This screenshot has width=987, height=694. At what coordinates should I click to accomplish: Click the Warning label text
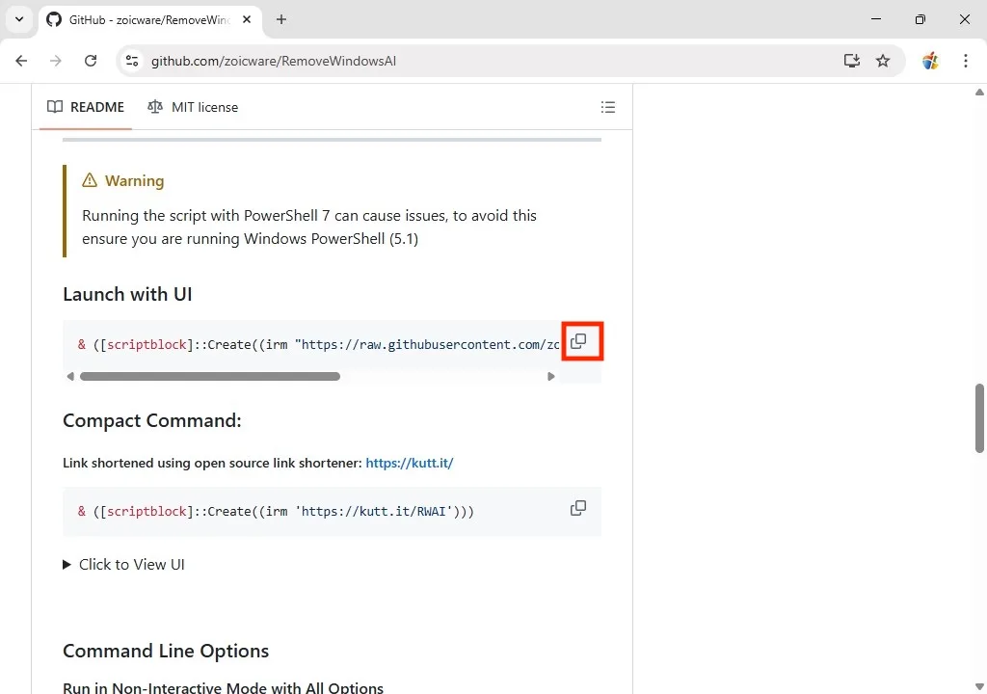click(x=134, y=181)
